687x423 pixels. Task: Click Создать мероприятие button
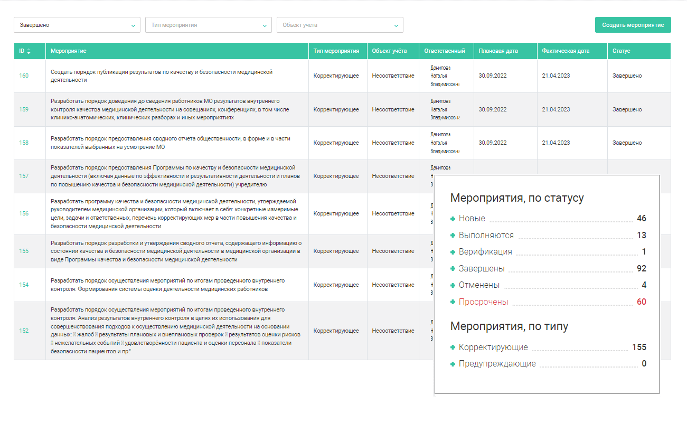point(633,25)
